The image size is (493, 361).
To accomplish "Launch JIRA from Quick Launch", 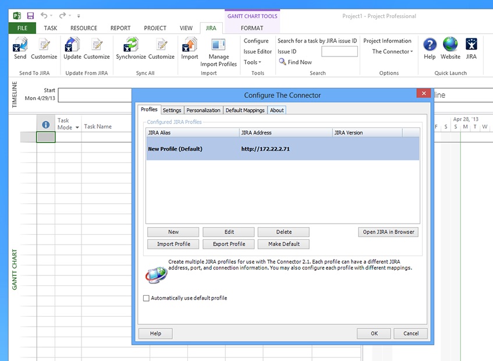I will point(471,48).
